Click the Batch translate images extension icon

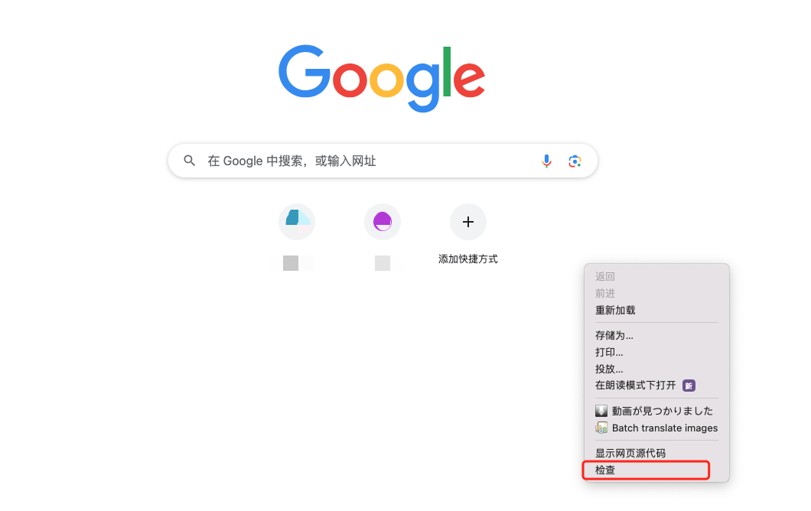[601, 428]
